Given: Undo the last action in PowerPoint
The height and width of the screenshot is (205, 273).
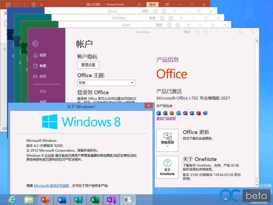Looking at the screenshot, I should pyautogui.click(x=16, y=5).
